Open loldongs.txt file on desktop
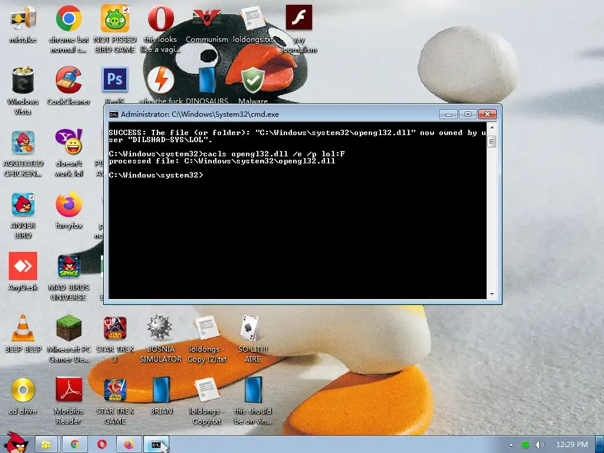The width and height of the screenshot is (604, 453). coord(252,18)
